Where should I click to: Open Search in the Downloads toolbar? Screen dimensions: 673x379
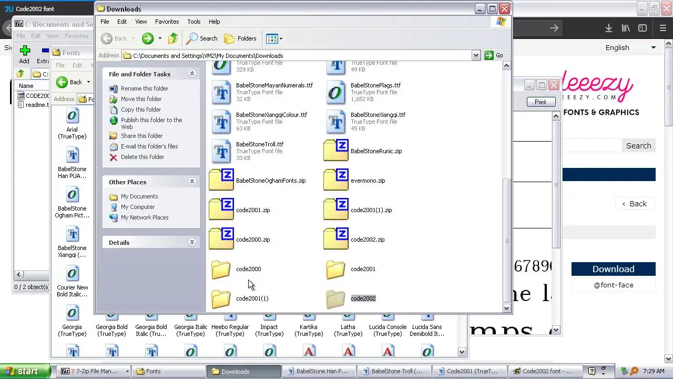click(202, 38)
